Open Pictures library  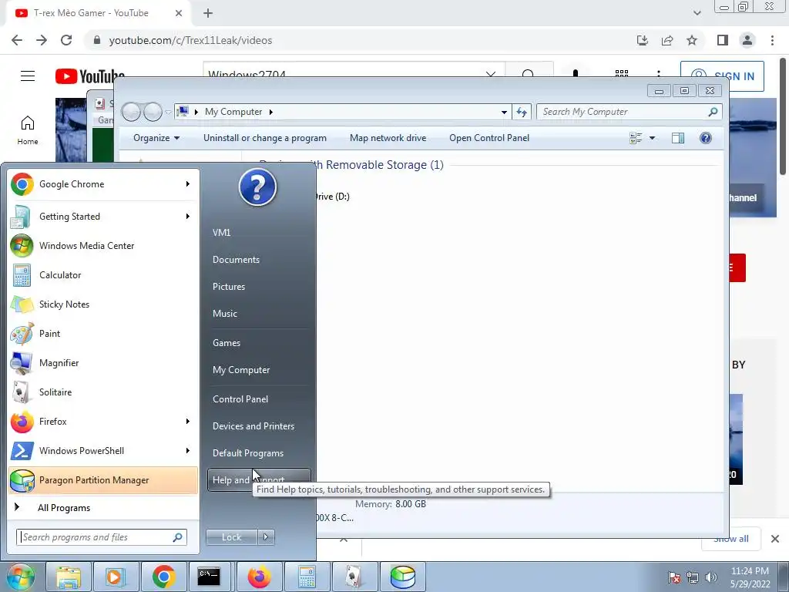pos(259,287)
